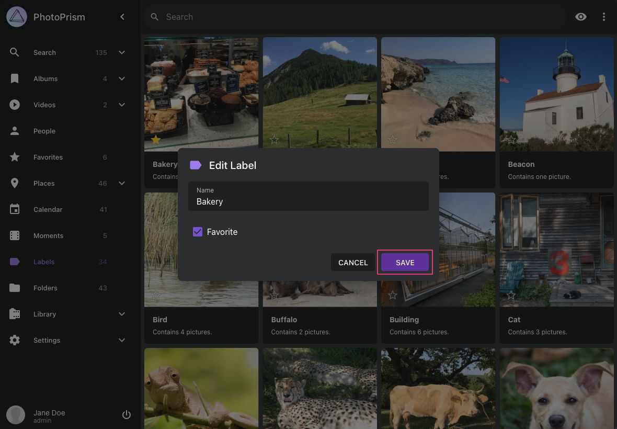The width and height of the screenshot is (617, 429).
Task: Toggle the favorite star on Building label
Action: tap(392, 295)
